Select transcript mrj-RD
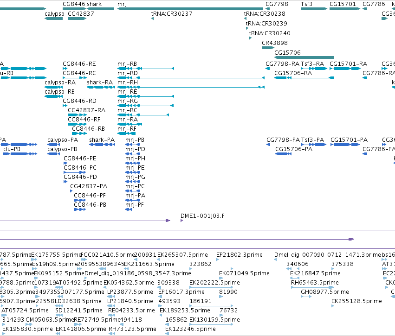Image resolution: width=395 pixels, height=336 pixels. pos(191,78)
